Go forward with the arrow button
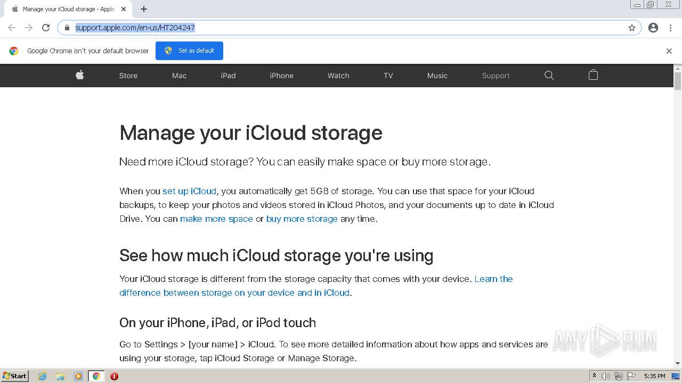The image size is (682, 383). pyautogui.click(x=29, y=28)
